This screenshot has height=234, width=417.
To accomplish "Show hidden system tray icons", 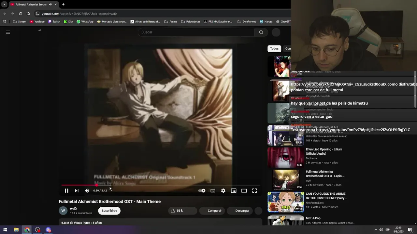I will click(x=376, y=230).
